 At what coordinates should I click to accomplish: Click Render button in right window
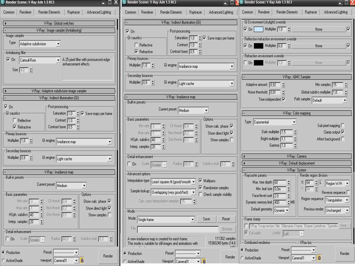click(x=344, y=253)
